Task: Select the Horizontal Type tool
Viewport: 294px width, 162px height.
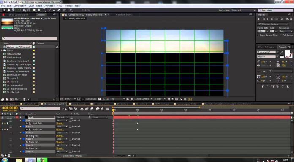Action: pyautogui.click(x=44, y=10)
